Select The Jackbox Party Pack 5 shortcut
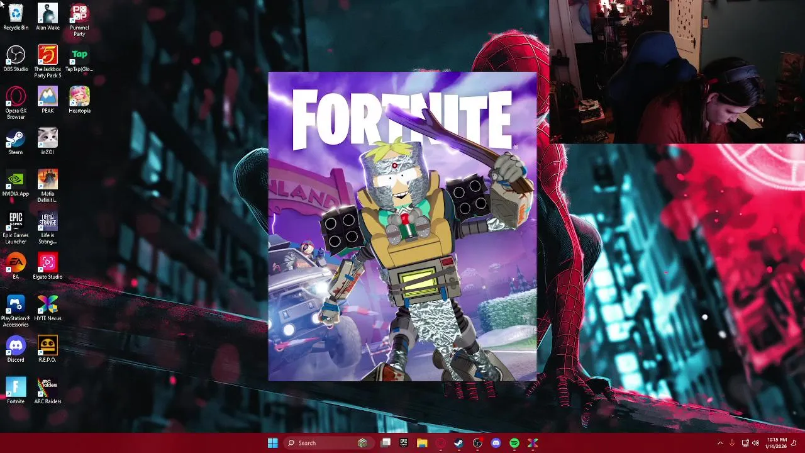Screen dimensions: 805x453 [x=48, y=62]
